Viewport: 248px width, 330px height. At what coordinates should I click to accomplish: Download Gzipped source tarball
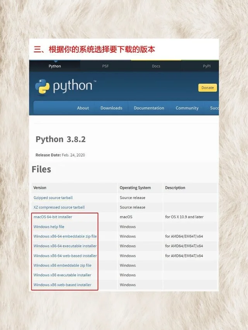point(53,198)
